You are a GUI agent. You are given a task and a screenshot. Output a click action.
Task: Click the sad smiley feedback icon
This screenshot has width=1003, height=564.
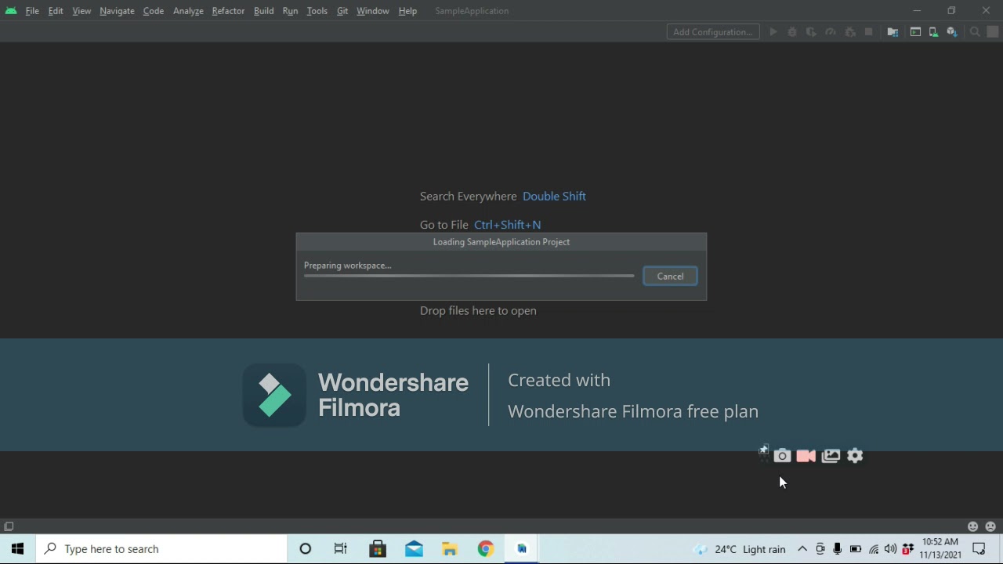pos(990,526)
